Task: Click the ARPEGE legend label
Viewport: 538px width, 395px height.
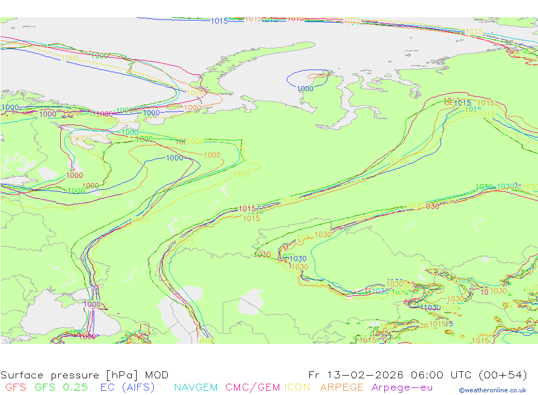Action: (342, 387)
